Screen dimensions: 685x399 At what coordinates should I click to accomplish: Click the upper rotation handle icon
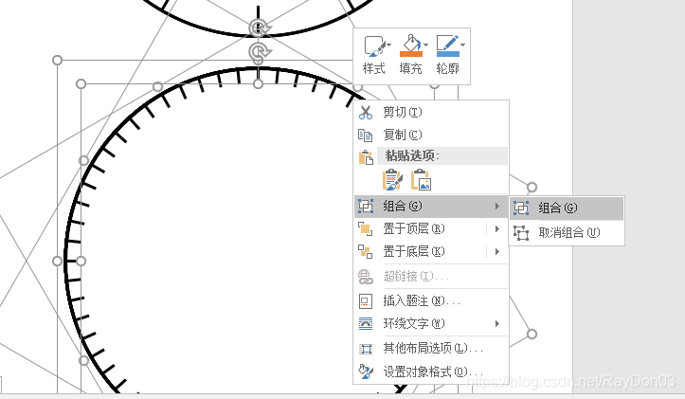click(x=260, y=28)
